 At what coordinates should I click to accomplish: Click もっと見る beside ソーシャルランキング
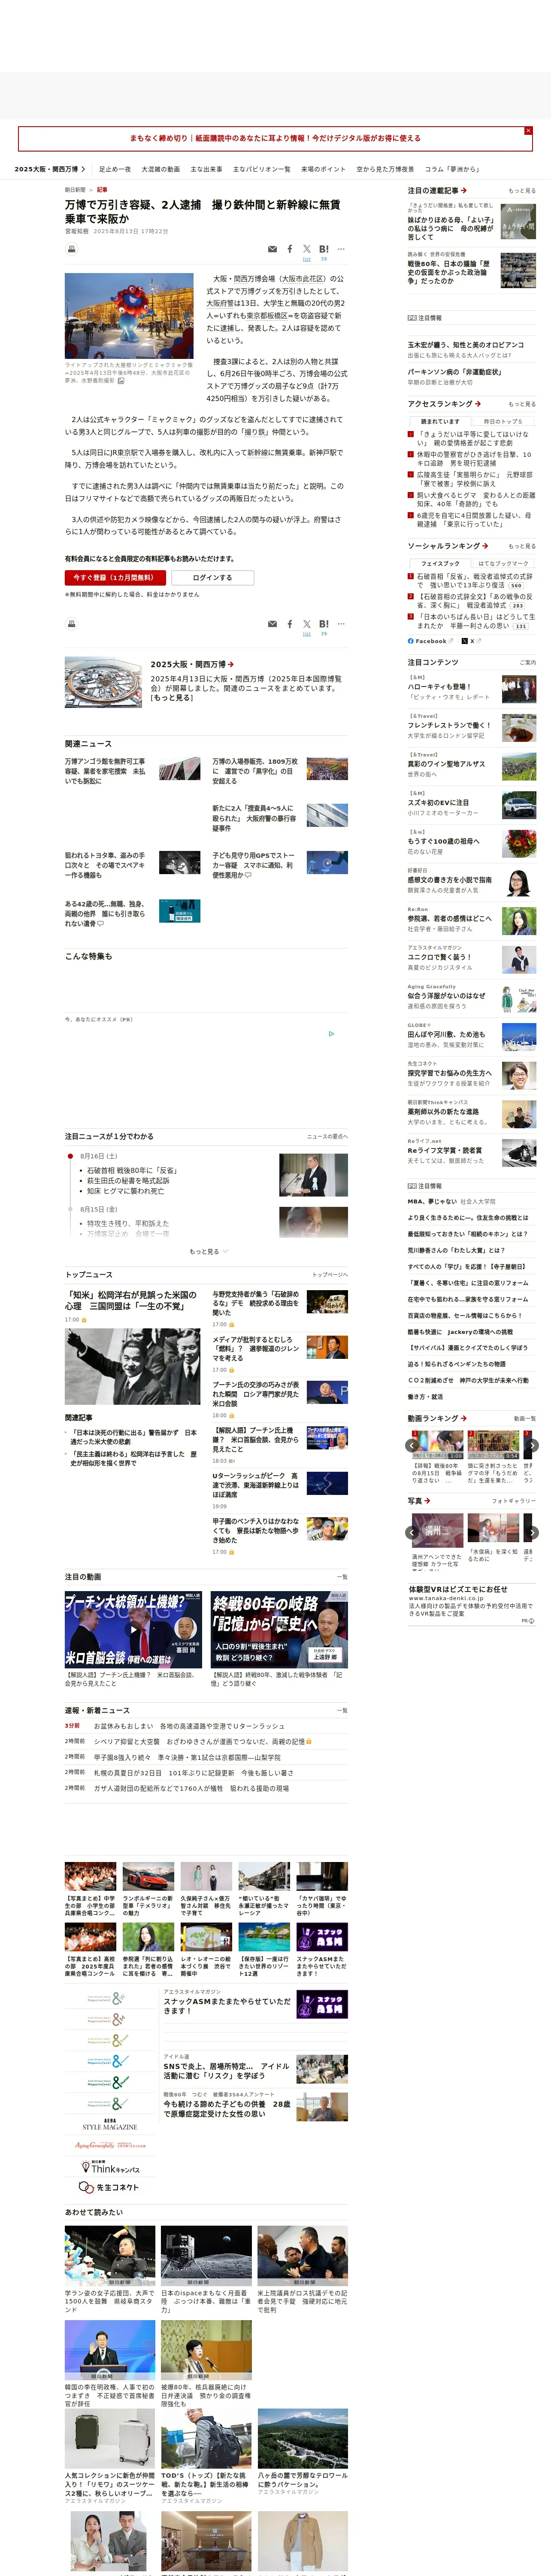pos(522,546)
